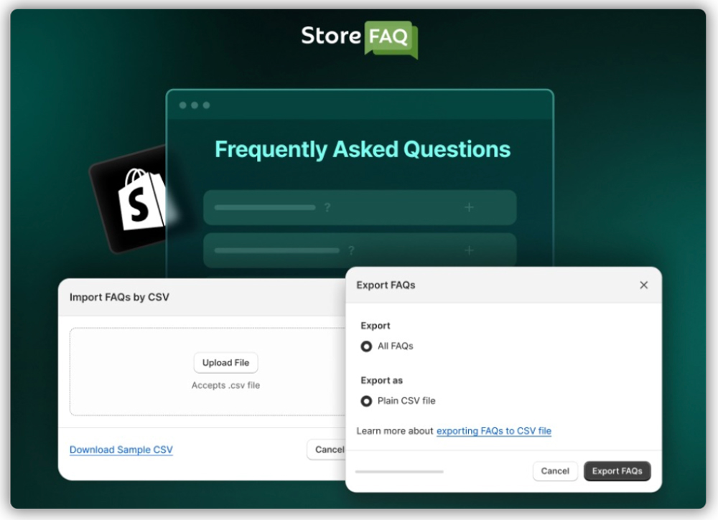Click the Import FAQs by CSV title
Viewport: 718px width, 520px height.
(119, 297)
